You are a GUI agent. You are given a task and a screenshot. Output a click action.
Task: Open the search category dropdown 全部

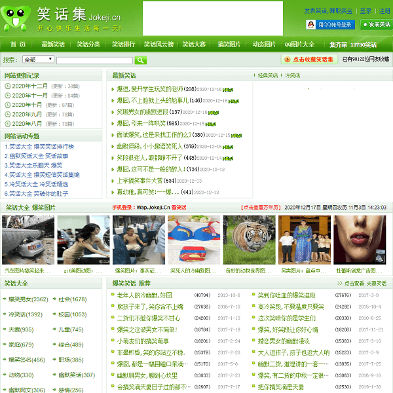coord(38,60)
